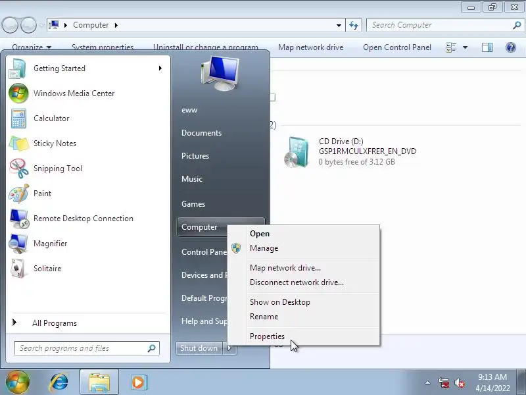This screenshot has height=395, width=526.
Task: Click the search magnifier in Search Computer
Action: pyautogui.click(x=517, y=25)
